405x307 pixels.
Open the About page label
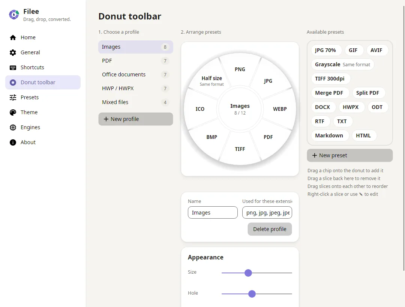point(28,142)
